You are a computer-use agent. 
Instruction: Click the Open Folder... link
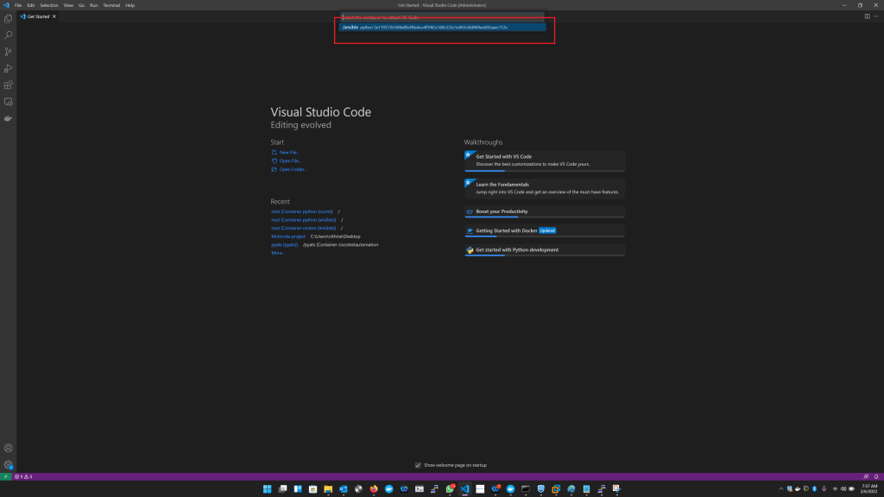click(x=293, y=169)
